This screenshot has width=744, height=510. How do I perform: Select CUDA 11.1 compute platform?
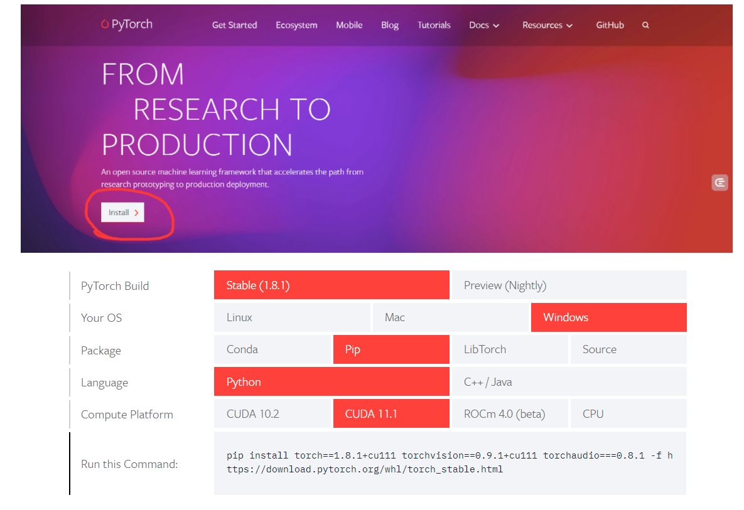pos(391,413)
